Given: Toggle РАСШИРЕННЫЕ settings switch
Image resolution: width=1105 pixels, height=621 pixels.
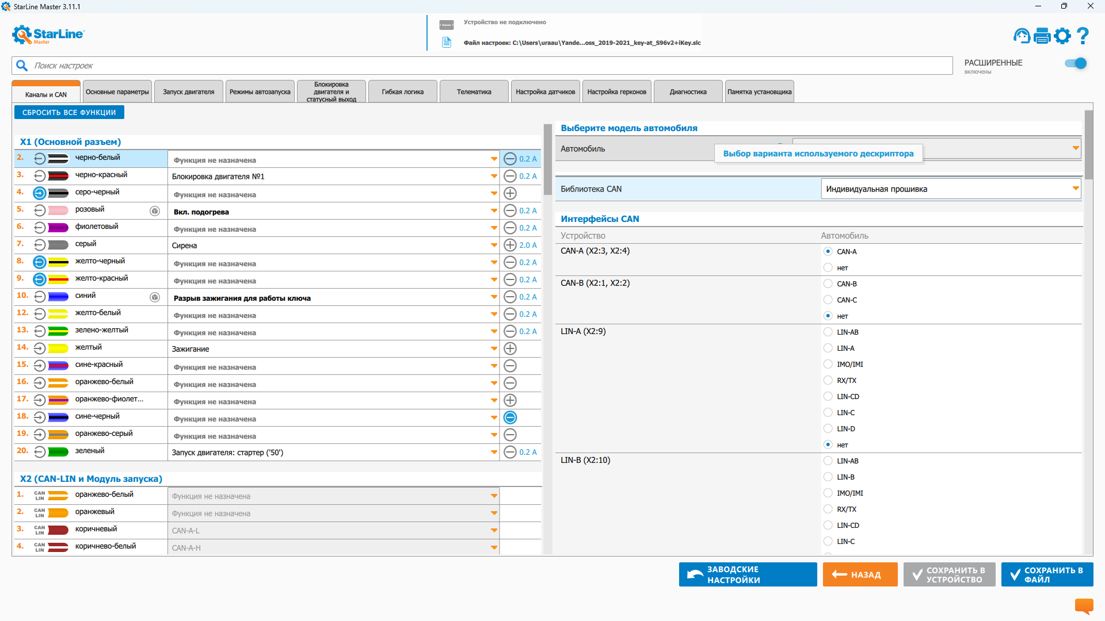Looking at the screenshot, I should 1075,64.
